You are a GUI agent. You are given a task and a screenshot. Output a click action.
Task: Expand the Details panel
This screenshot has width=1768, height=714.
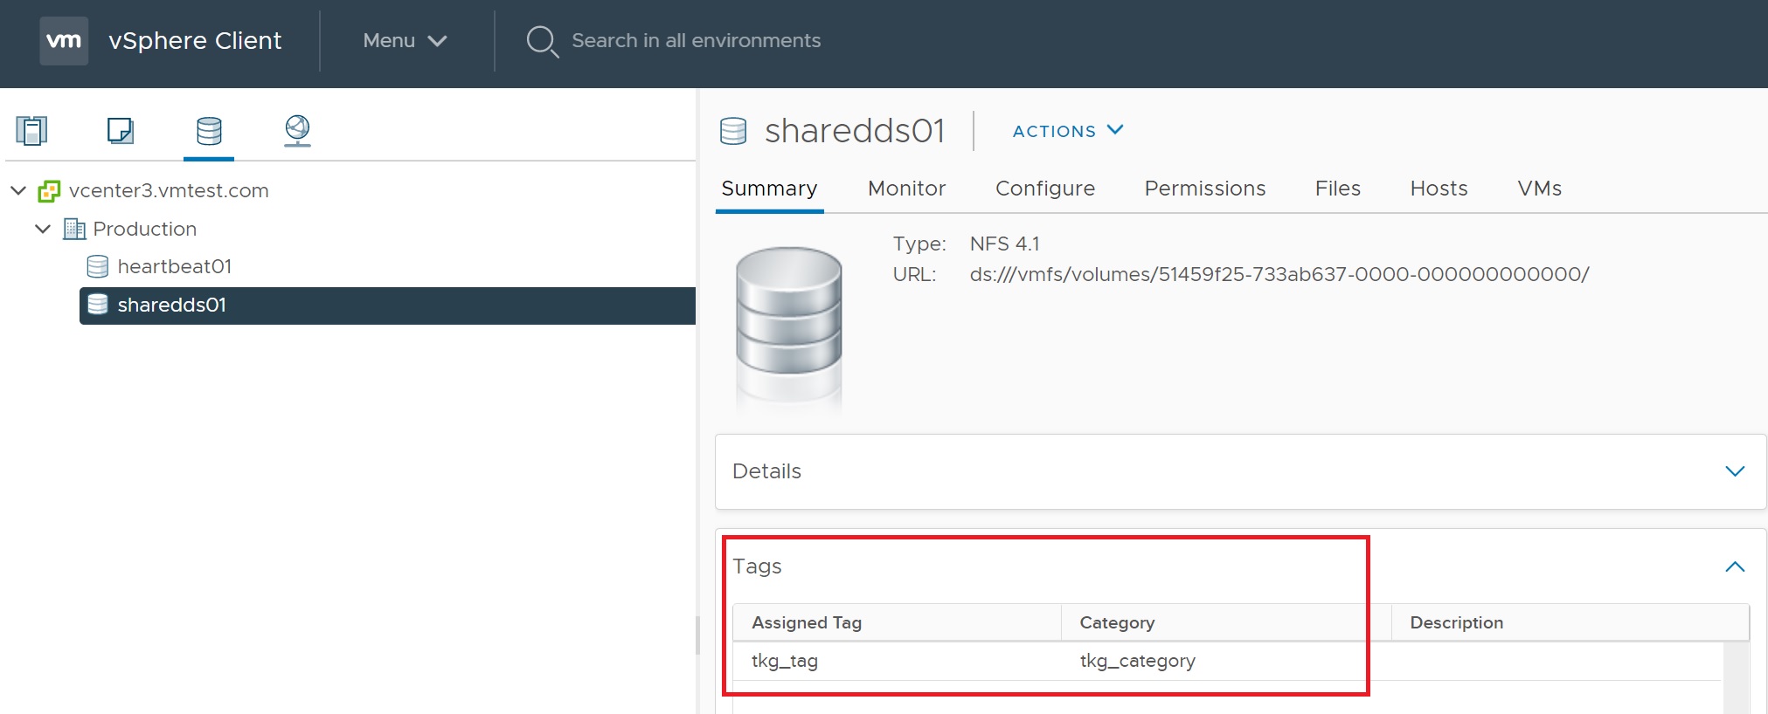pyautogui.click(x=1734, y=471)
